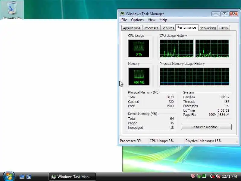Click the 12:41 PM system clock
Image resolution: width=241 pixels, height=181 pixels.
point(230,176)
